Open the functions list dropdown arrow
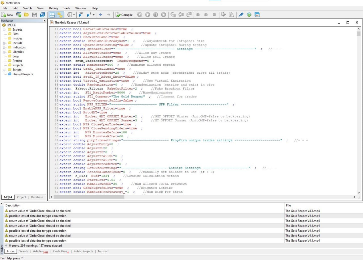Screen dimensions: 363x260 93,15
